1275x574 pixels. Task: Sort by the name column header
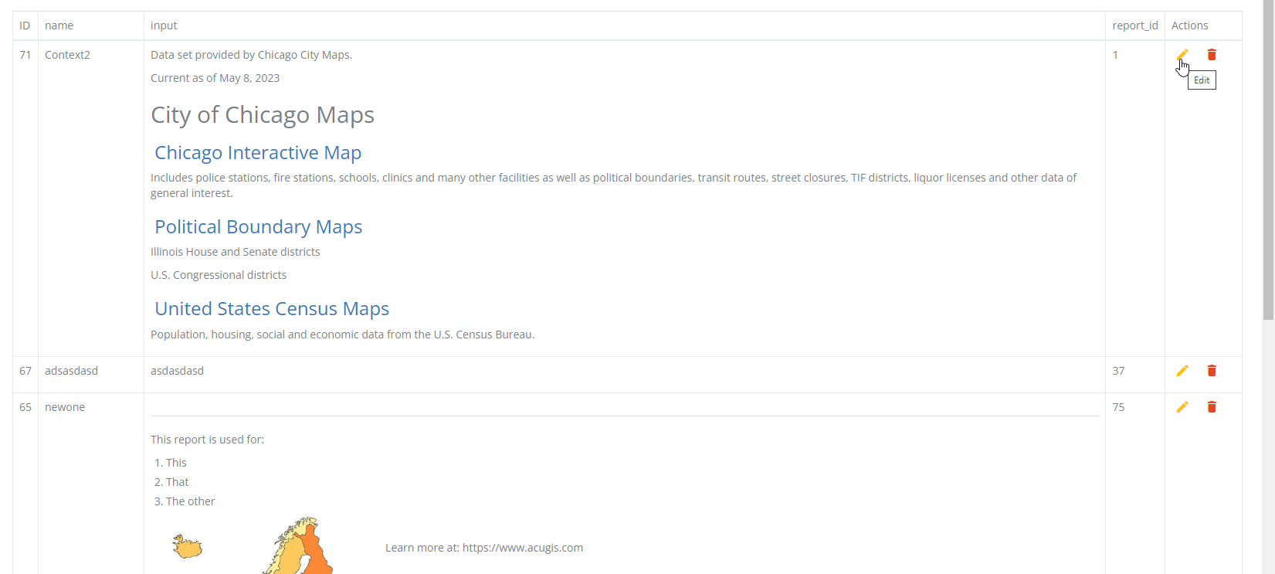[x=59, y=25]
